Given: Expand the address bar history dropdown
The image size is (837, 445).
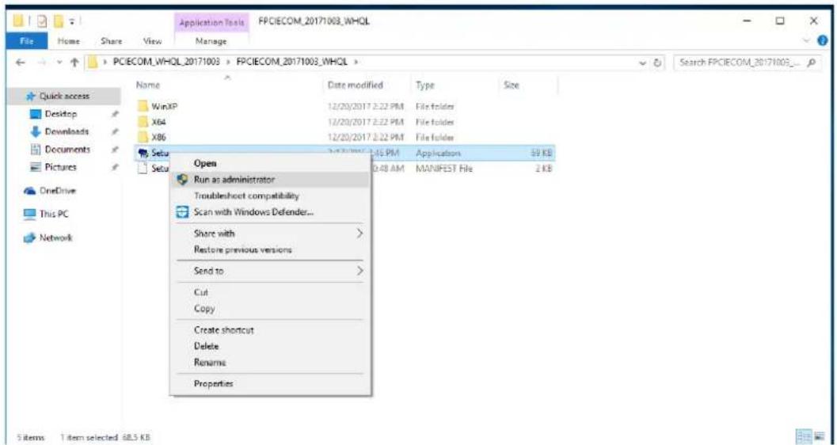Looking at the screenshot, I should click(x=644, y=63).
